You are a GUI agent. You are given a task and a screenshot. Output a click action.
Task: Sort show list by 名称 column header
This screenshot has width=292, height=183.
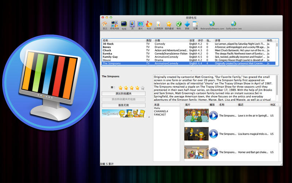click(124, 40)
